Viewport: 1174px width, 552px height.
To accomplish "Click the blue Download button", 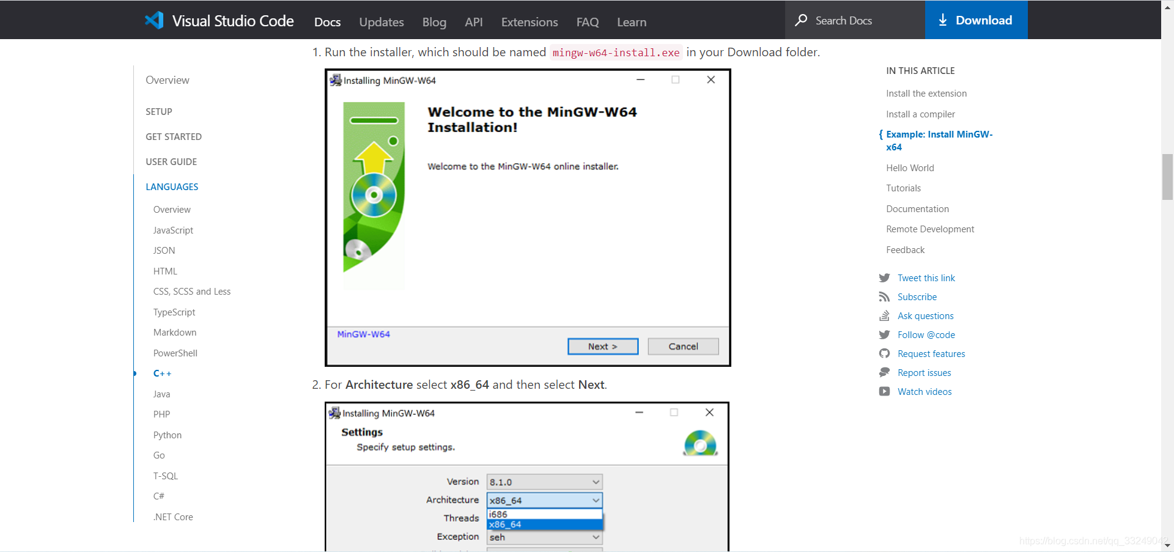I will (976, 20).
